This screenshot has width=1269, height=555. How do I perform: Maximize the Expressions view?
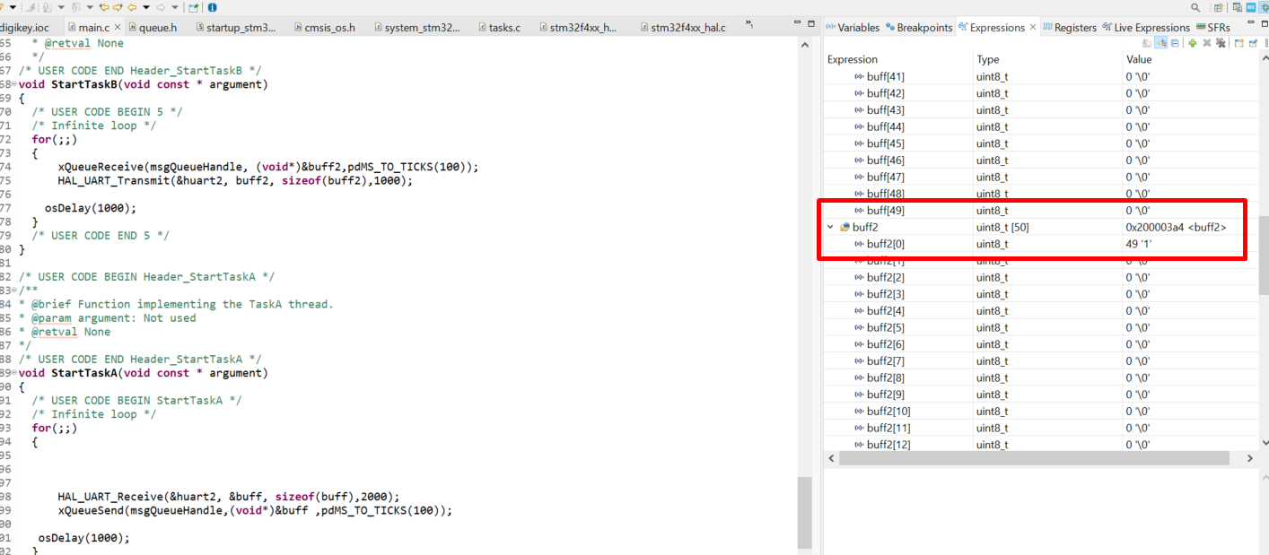pos(1265,21)
